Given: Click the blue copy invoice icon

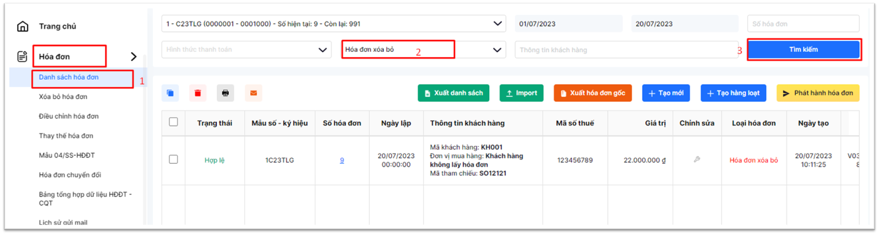Looking at the screenshot, I should point(170,93).
